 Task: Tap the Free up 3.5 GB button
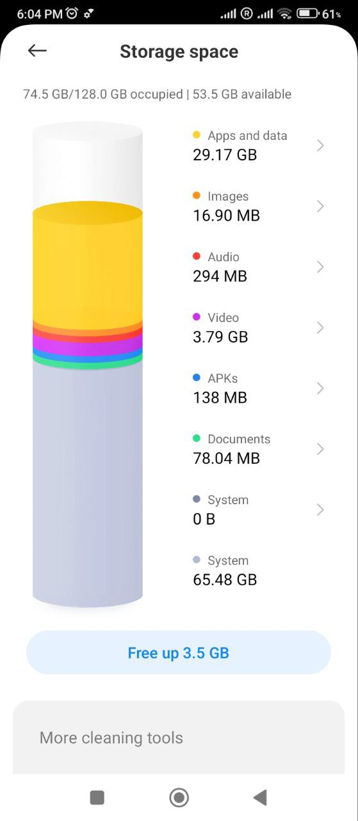tap(179, 652)
